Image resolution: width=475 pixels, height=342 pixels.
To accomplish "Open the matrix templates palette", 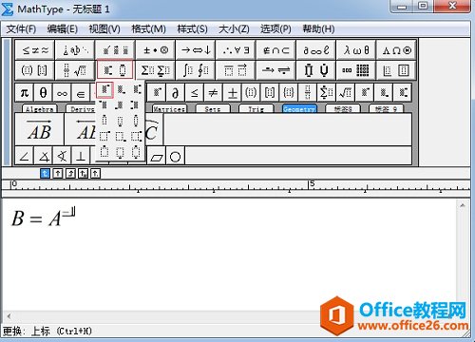I will pyautogui.click(x=356, y=70).
